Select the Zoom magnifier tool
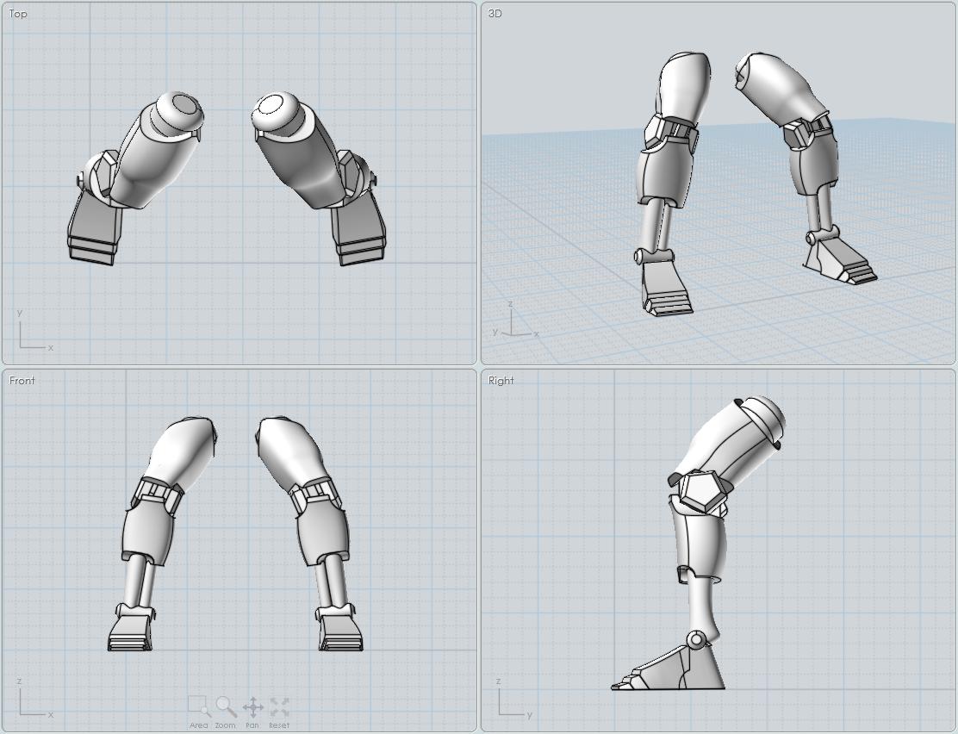This screenshot has height=734, width=958. tap(226, 708)
